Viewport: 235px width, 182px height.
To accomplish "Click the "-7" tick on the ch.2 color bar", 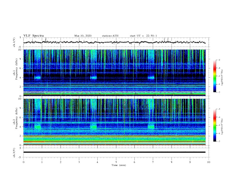I will pyautogui.click(x=219, y=142).
